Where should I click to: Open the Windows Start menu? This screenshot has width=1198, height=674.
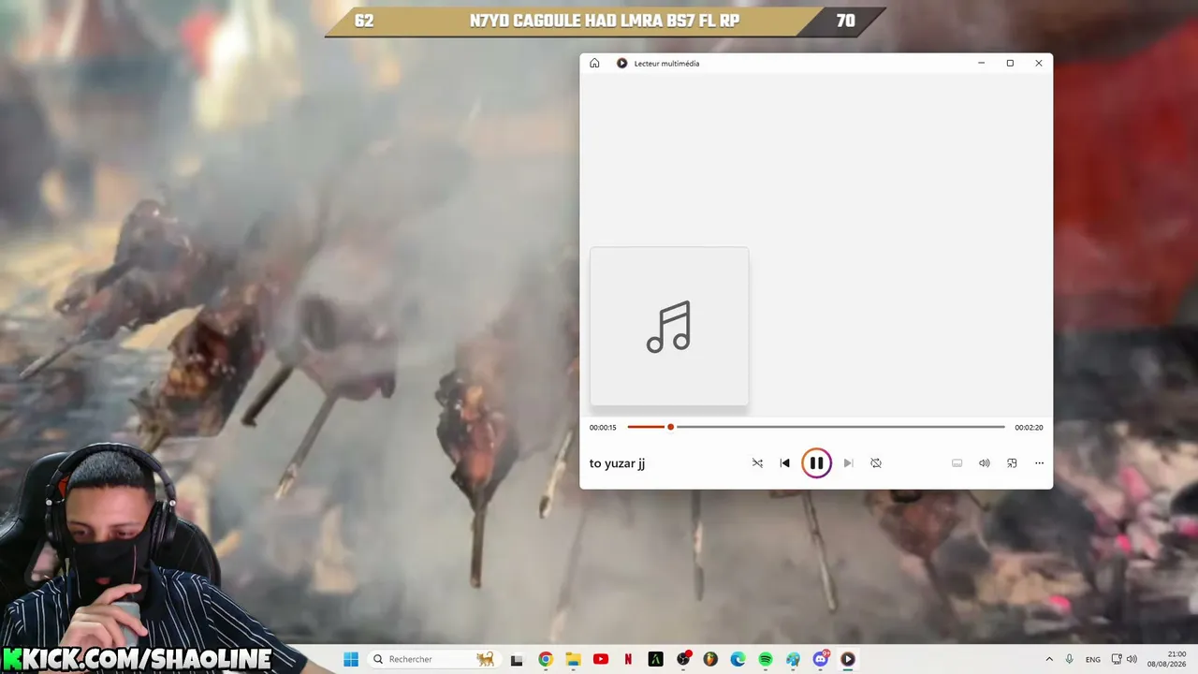click(351, 659)
